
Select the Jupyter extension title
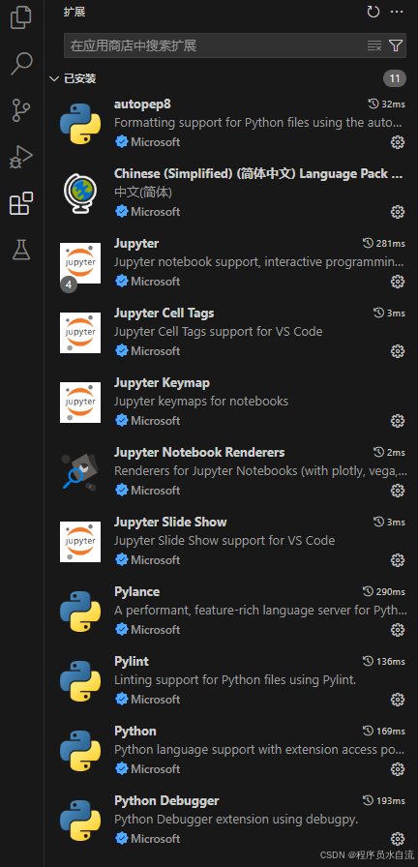pyautogui.click(x=136, y=243)
